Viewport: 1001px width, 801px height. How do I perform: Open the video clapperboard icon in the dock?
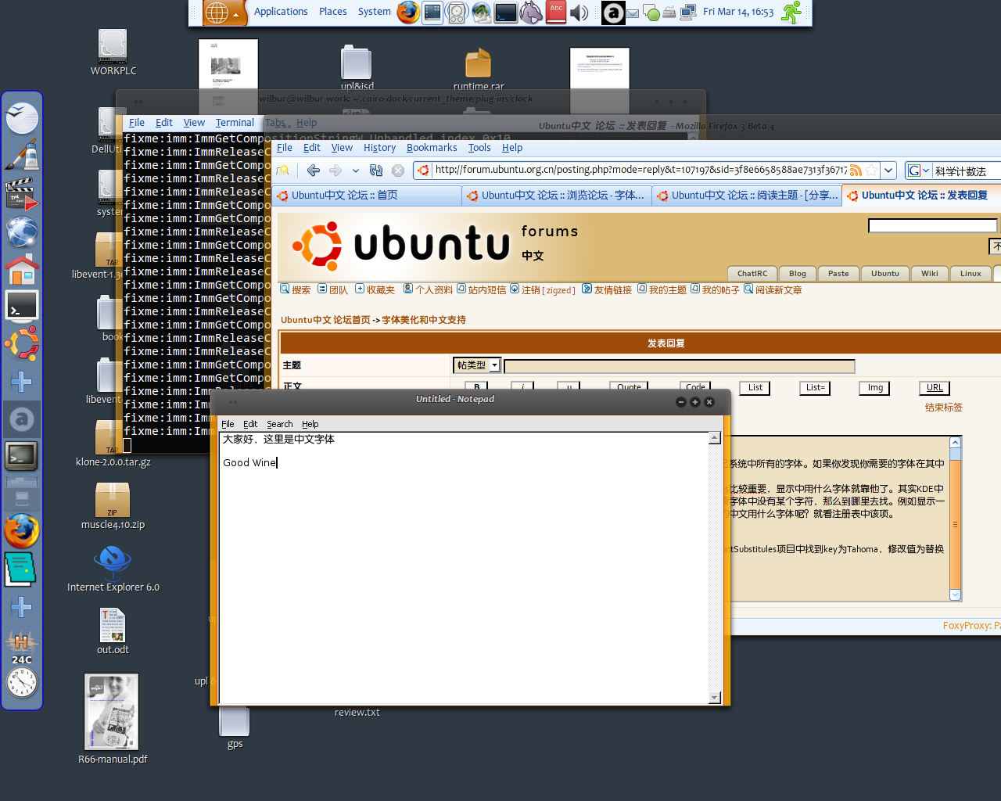(22, 194)
